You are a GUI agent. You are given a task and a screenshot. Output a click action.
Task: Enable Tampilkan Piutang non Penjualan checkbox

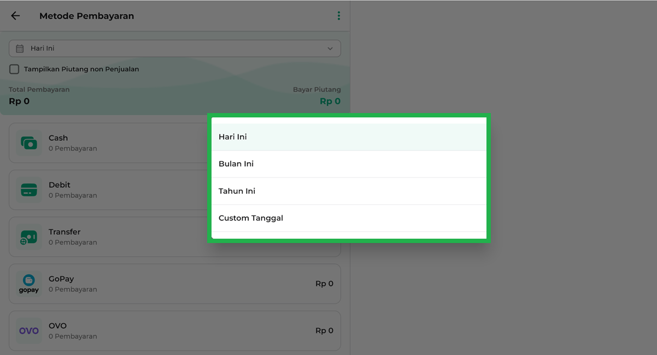pos(14,69)
